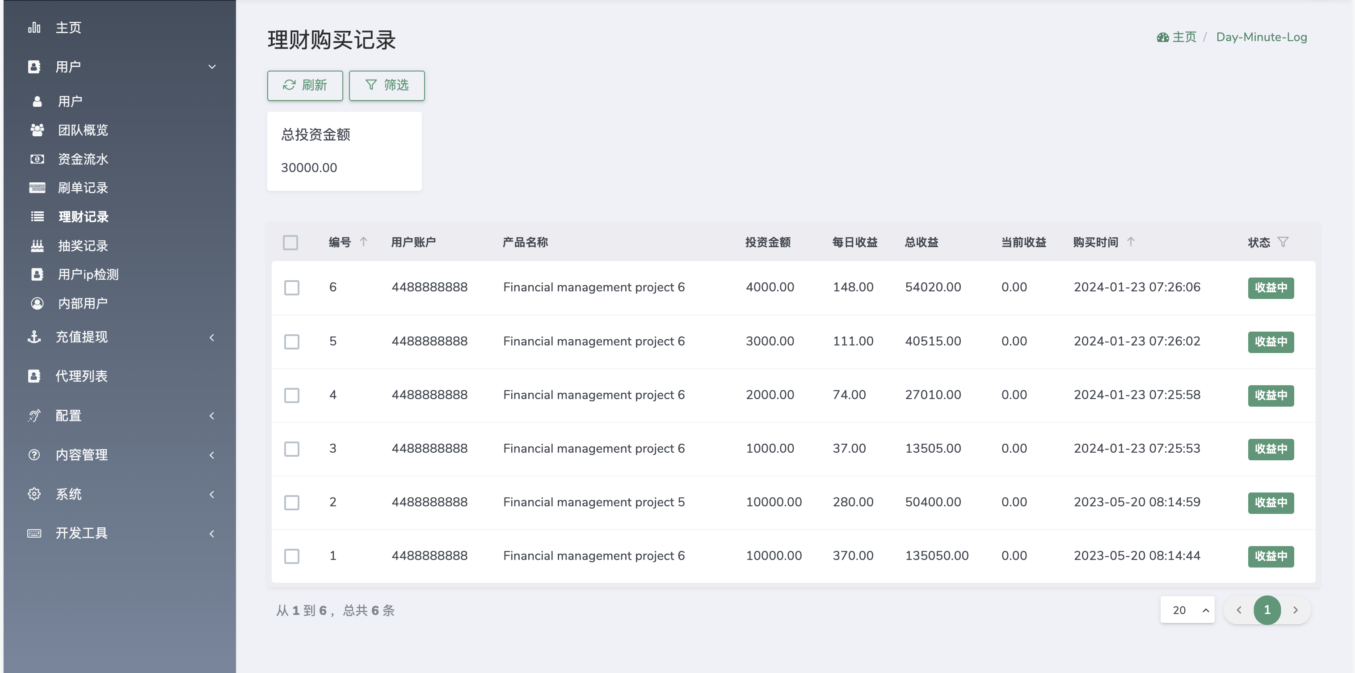Check the row with 编号 5
Viewport: 1355px width, 673px height.
click(292, 342)
